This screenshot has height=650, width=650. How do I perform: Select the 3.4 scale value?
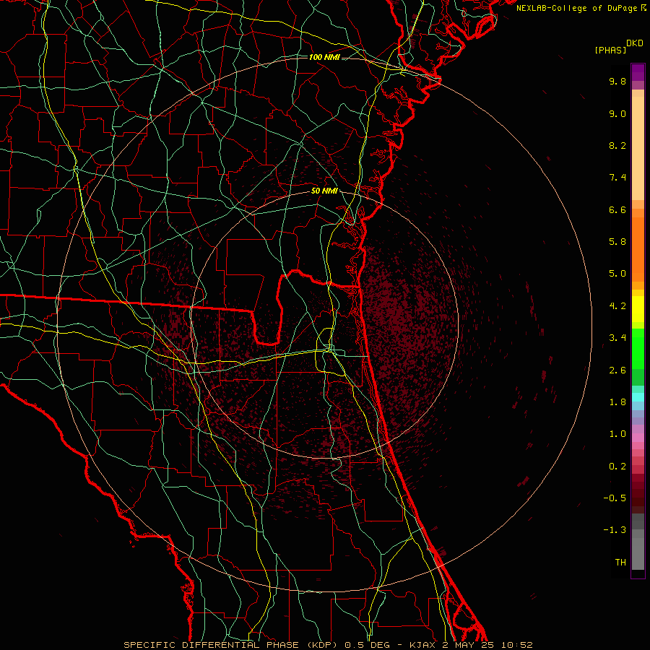[617, 338]
